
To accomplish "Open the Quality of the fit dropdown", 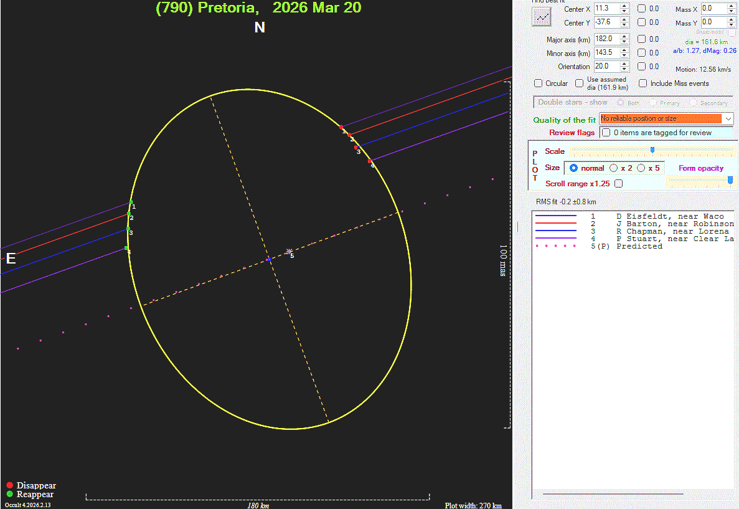I will pos(728,119).
